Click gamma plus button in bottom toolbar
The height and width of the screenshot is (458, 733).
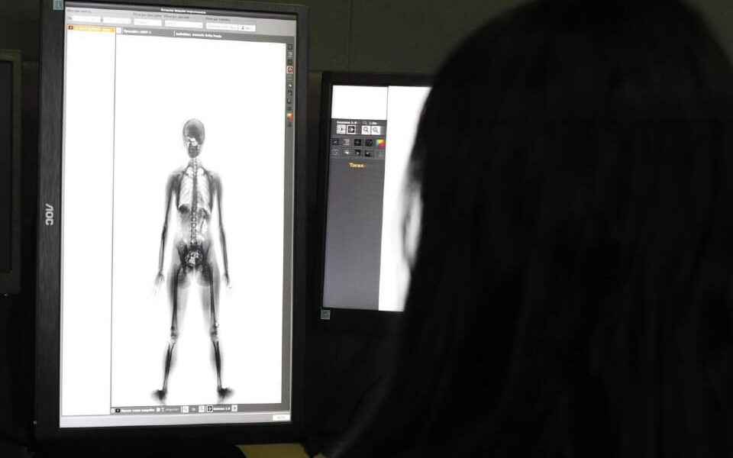point(234,408)
